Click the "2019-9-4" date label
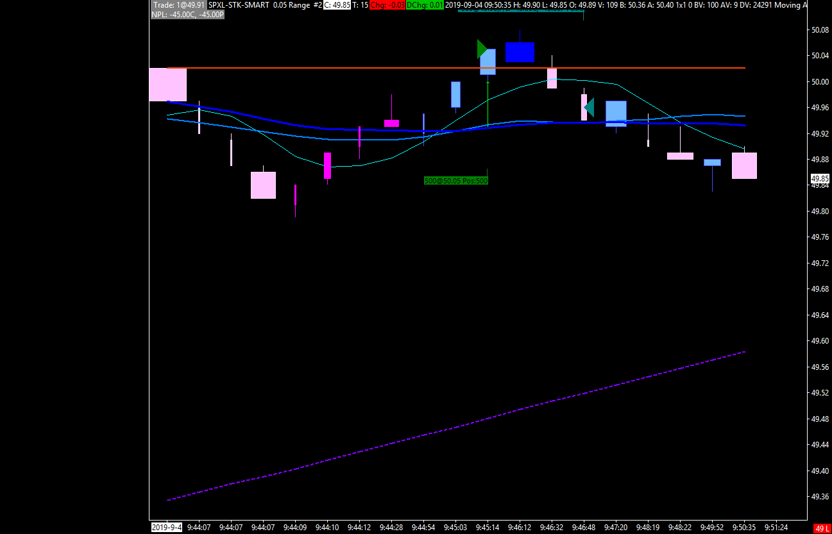Image resolution: width=832 pixels, height=534 pixels. pyautogui.click(x=167, y=528)
